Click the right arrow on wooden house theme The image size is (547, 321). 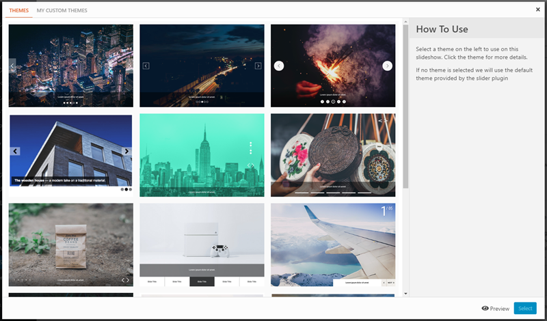126,151
